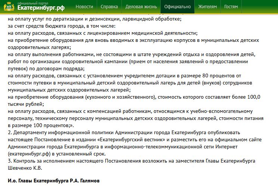Click the signature line 'И.о. Главы Екатеринбурга Р.А. Галямов'
278x188 pixels.
pos(53,181)
